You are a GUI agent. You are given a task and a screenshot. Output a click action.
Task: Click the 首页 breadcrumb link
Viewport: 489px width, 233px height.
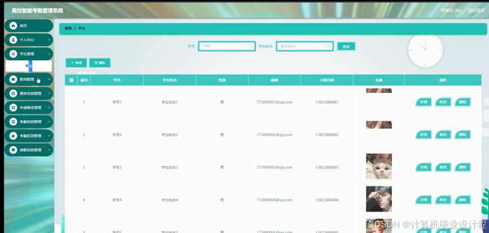(68, 28)
